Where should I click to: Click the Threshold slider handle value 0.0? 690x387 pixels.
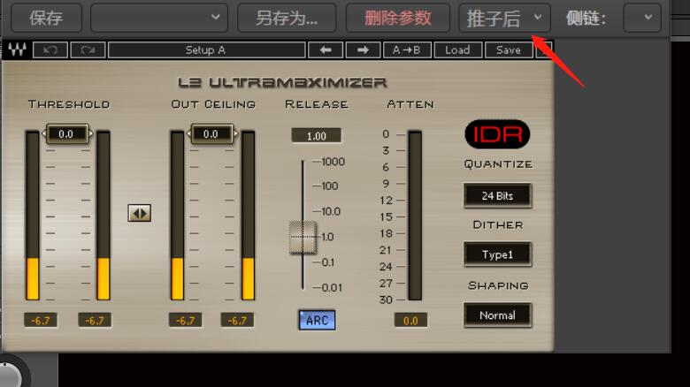coord(67,133)
